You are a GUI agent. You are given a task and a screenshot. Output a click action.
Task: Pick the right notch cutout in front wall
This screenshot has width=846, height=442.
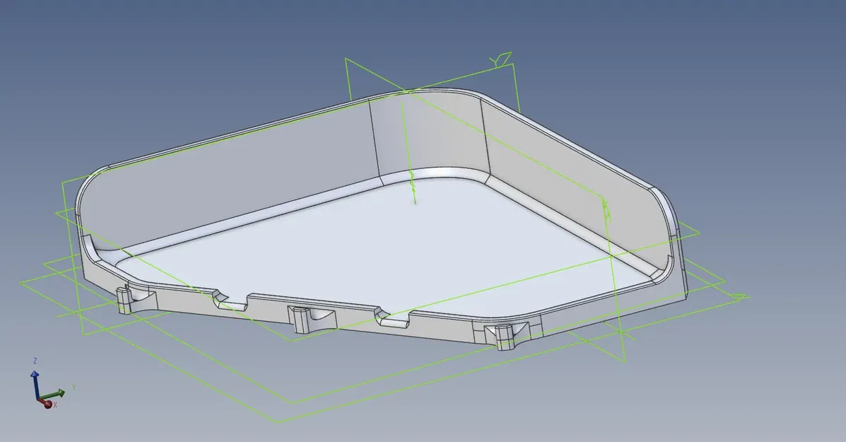pyautogui.click(x=393, y=318)
